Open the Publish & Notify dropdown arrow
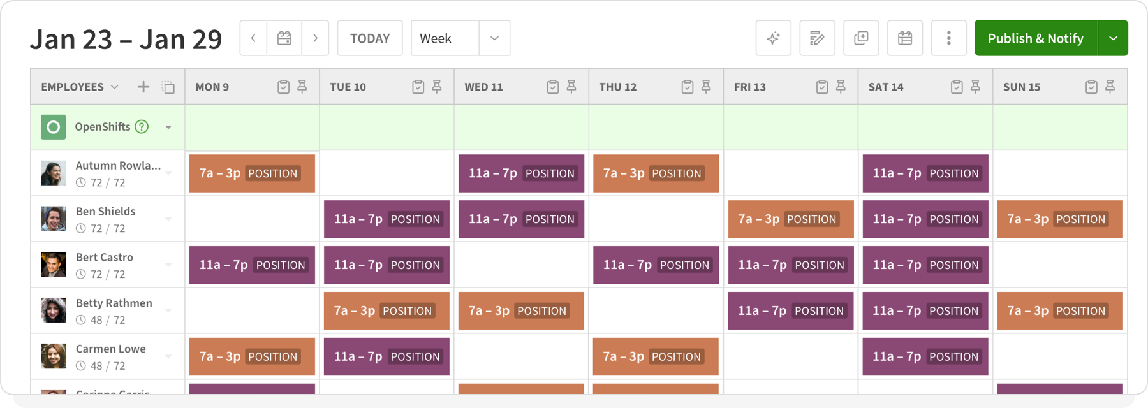 (x=1114, y=38)
